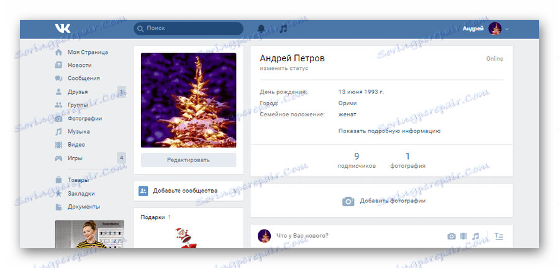Click the camera icon next to Добавить фотографии
The image size is (559, 268).
348,201
